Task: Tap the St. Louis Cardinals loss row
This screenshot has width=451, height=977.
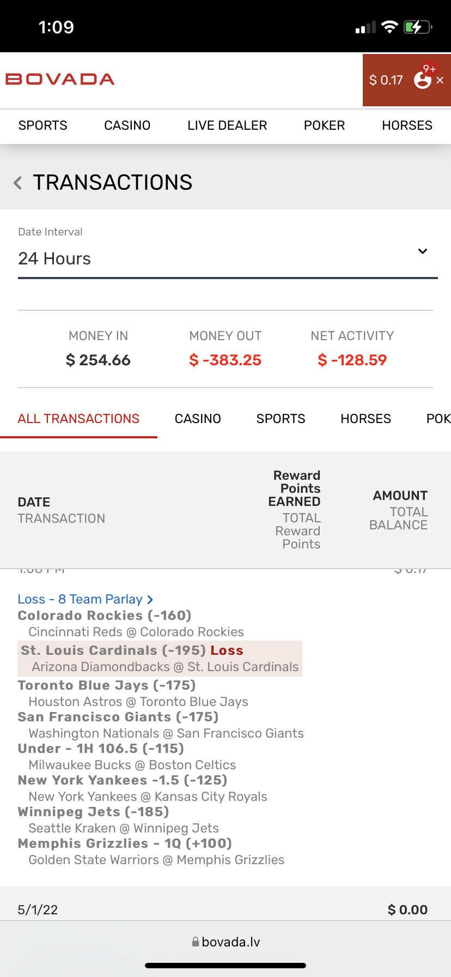Action: point(160,659)
